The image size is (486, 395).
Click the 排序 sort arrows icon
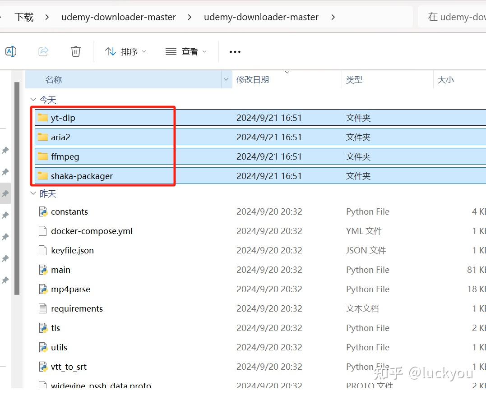click(x=111, y=51)
